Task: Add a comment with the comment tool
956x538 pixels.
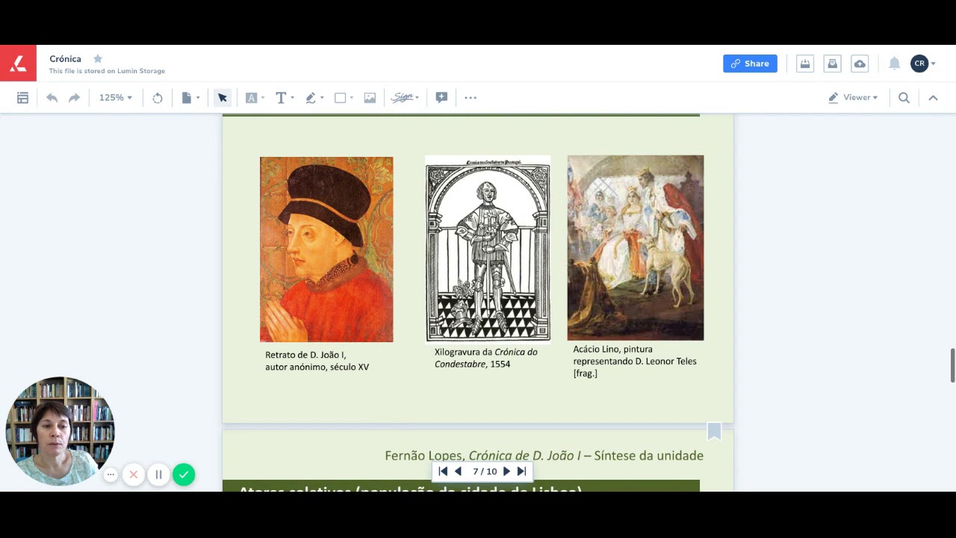Action: pos(441,98)
